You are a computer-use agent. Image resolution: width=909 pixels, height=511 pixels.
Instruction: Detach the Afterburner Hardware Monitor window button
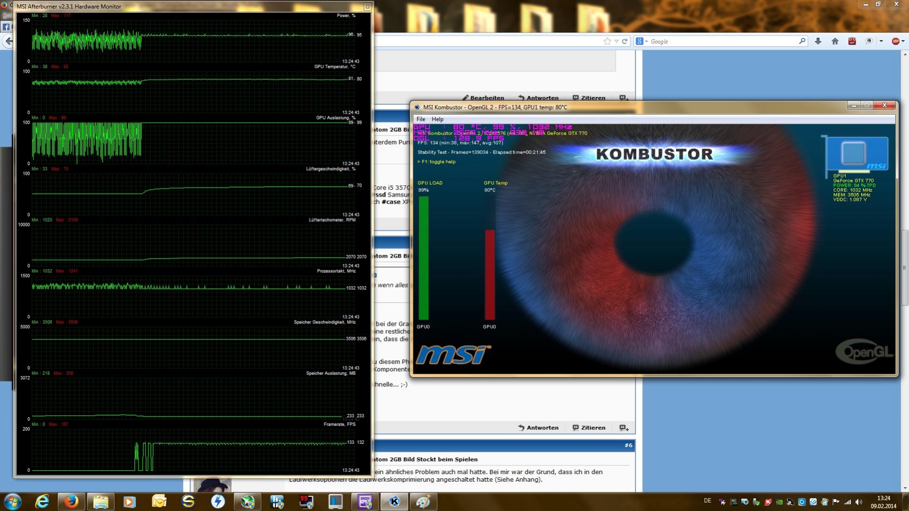[367, 7]
